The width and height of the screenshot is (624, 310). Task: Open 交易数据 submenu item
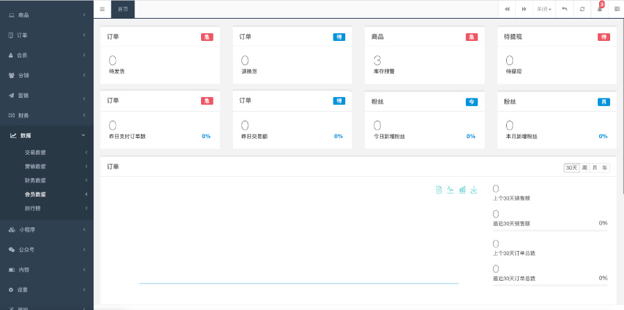click(x=35, y=152)
